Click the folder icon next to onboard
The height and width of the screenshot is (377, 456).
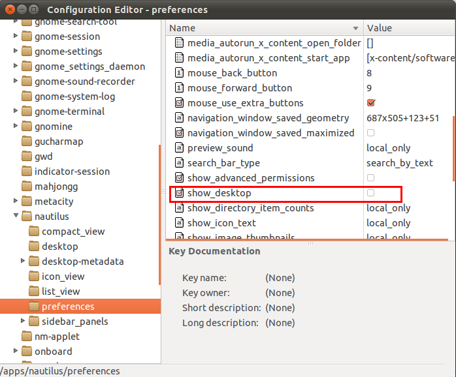pos(27,352)
